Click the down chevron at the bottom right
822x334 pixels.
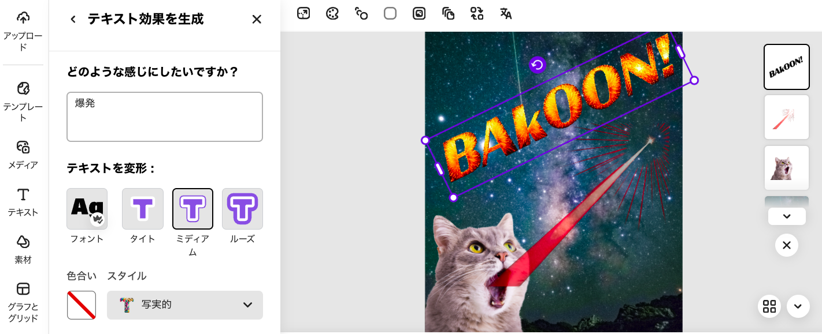point(798,306)
